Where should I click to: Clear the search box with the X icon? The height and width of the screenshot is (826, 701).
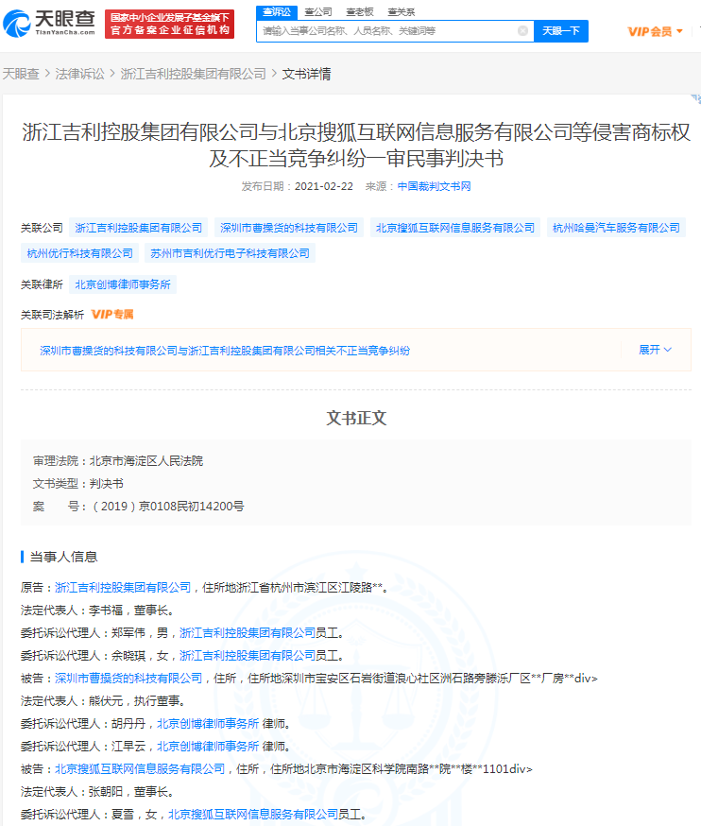tap(522, 31)
